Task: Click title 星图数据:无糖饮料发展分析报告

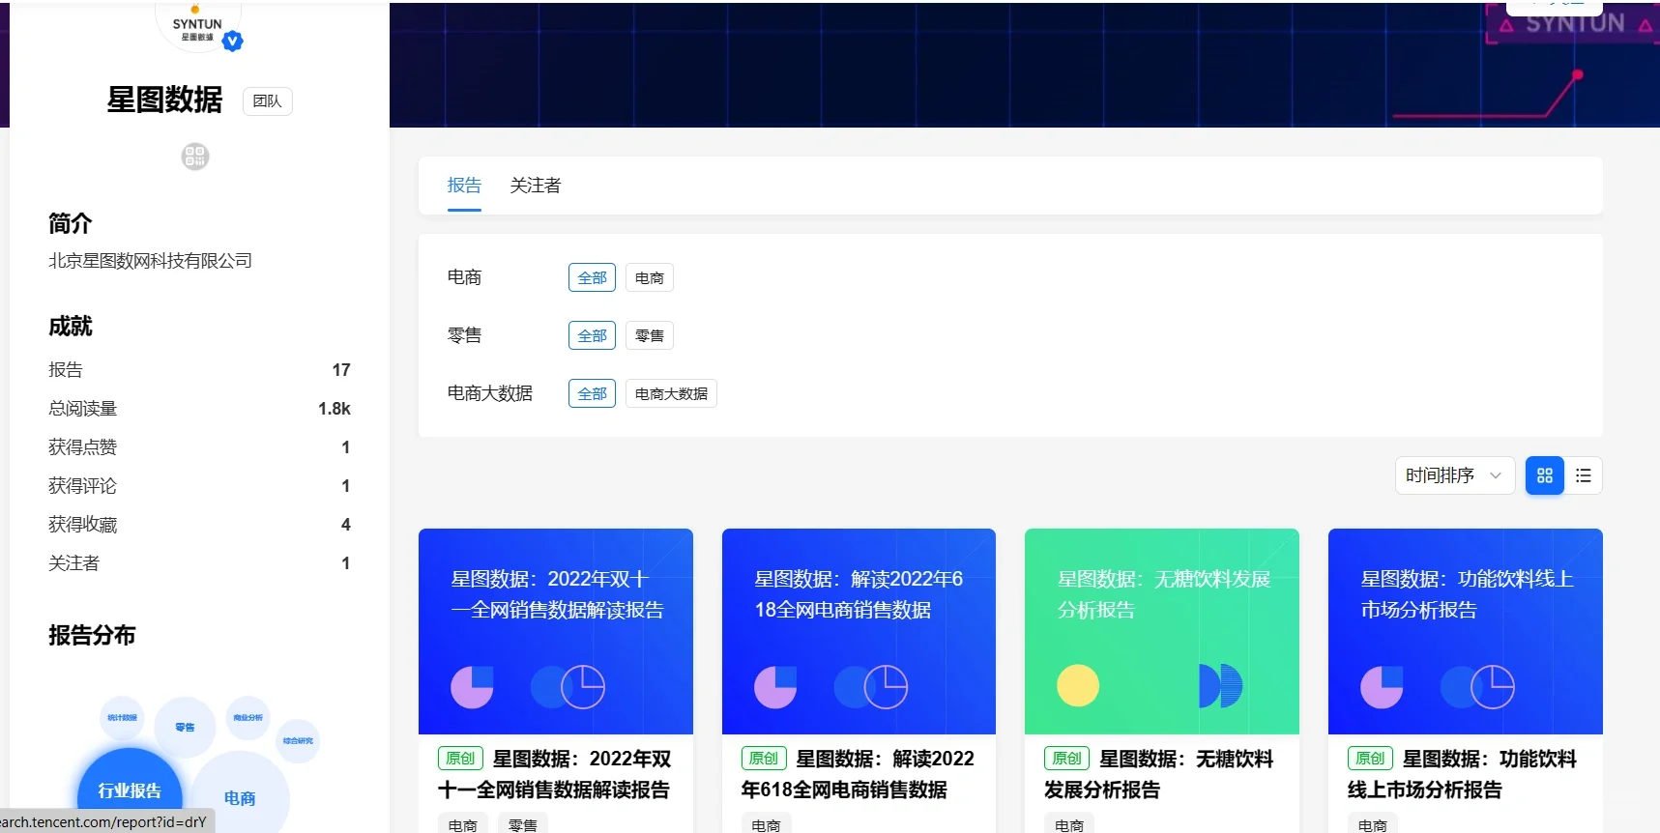Action: click(1159, 774)
